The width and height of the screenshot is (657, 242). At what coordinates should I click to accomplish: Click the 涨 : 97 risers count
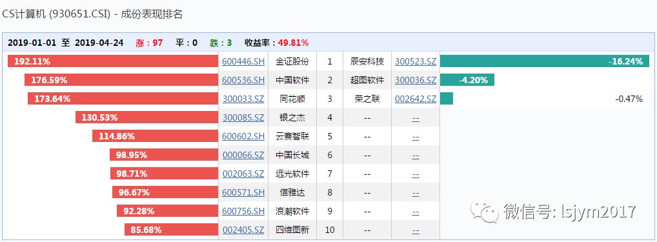(x=149, y=43)
